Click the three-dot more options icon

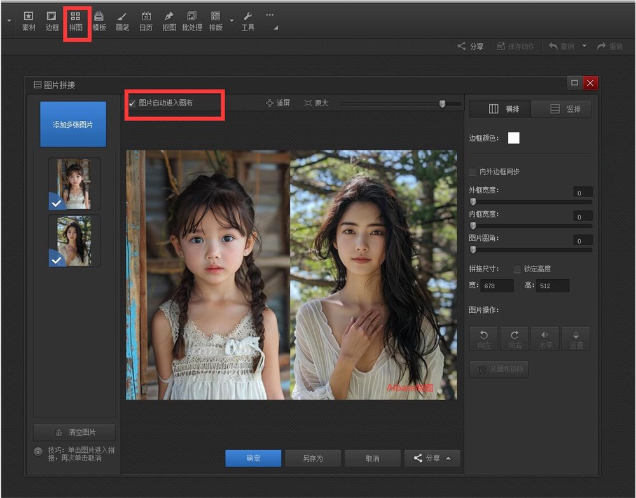click(270, 15)
